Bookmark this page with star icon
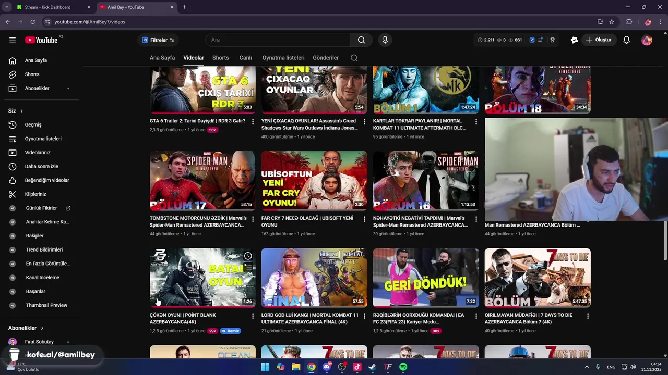The image size is (668, 375). 612,22
